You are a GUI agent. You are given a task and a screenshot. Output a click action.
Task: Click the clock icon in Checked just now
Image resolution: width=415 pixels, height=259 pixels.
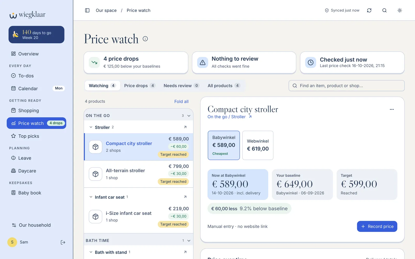tap(310, 62)
